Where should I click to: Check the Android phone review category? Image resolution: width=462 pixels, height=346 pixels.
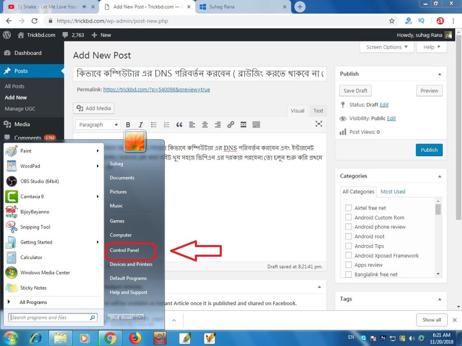click(348, 227)
